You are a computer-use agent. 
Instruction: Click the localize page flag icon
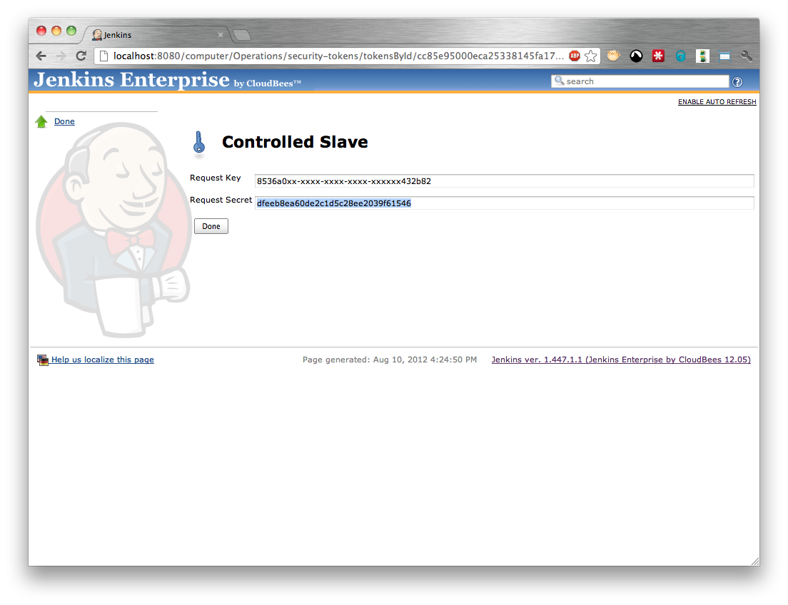[x=43, y=360]
